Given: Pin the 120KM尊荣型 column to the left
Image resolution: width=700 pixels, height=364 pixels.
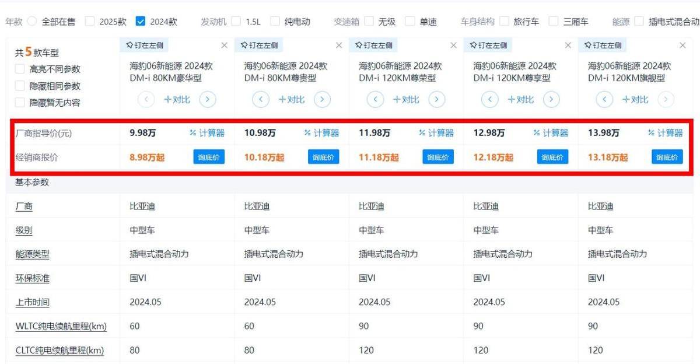Looking at the screenshot, I should tap(374, 45).
